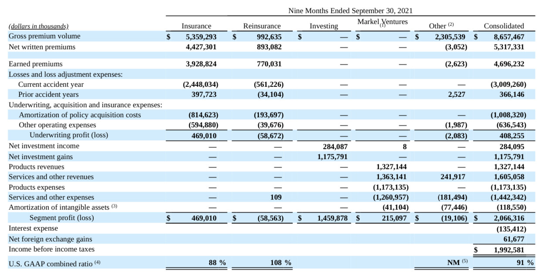Click the Other operating expenses label
The width and height of the screenshot is (545, 278).
57,125
